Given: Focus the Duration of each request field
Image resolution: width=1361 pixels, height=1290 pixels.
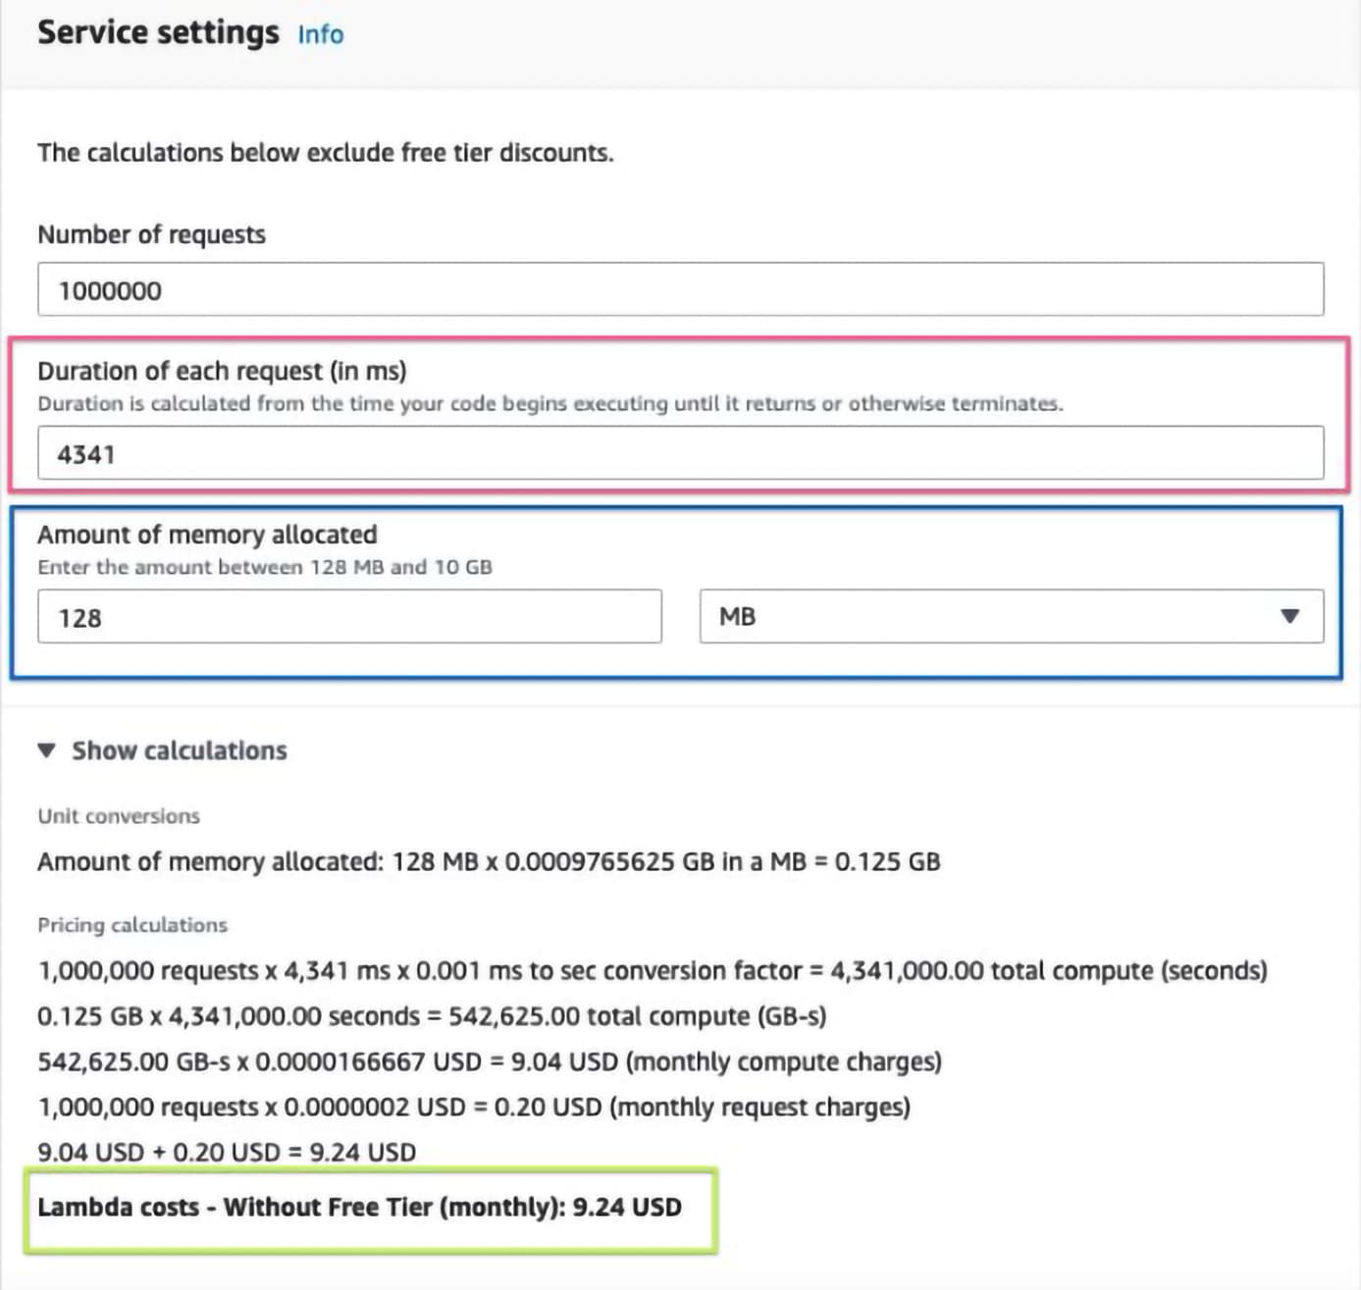Looking at the screenshot, I should (680, 453).
